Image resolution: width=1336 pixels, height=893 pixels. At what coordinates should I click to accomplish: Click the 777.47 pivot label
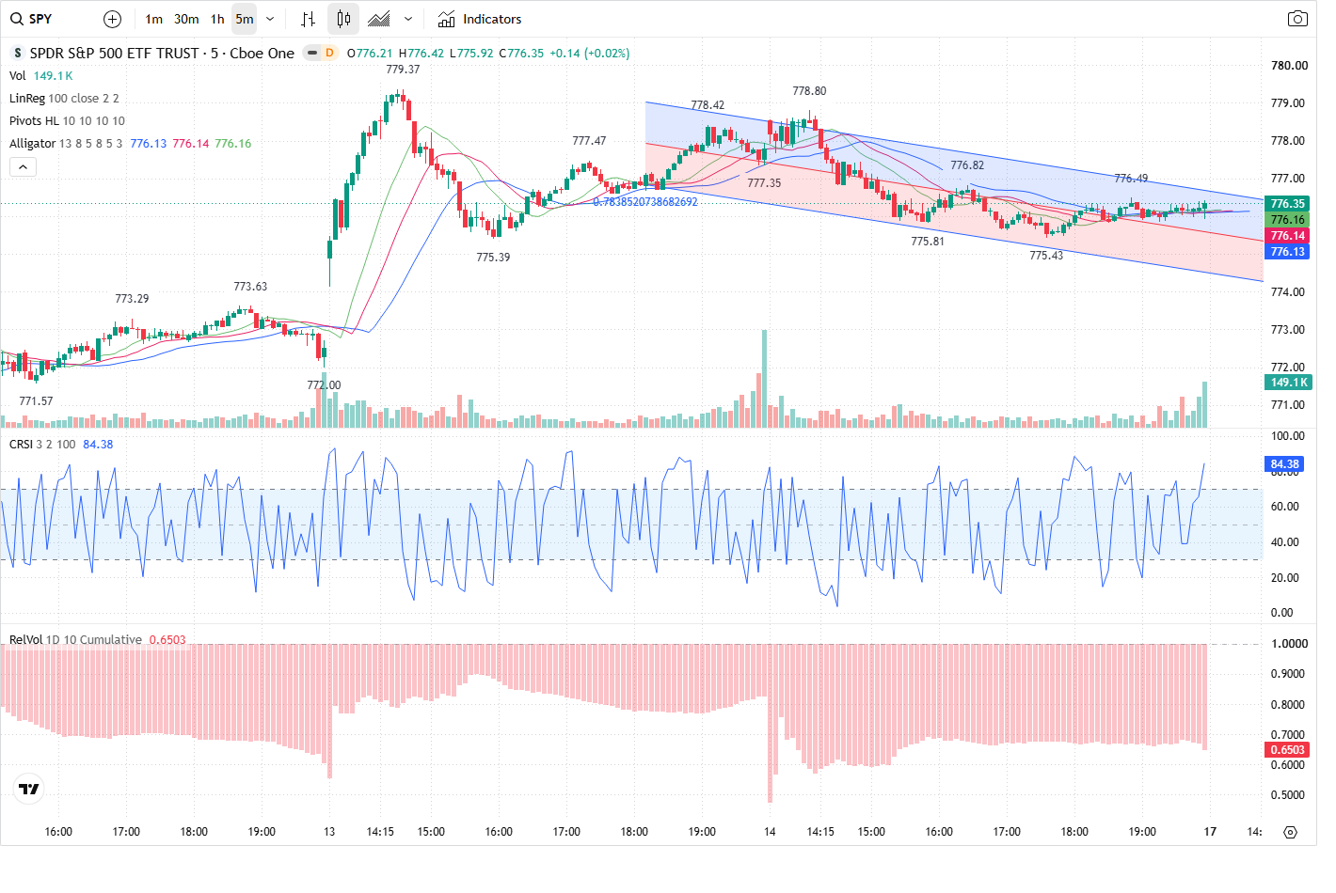[x=589, y=141]
